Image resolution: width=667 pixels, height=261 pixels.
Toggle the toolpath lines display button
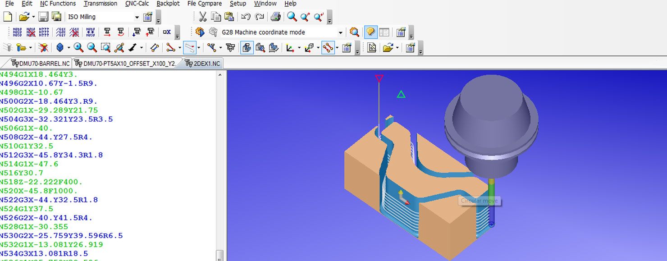pos(190,47)
